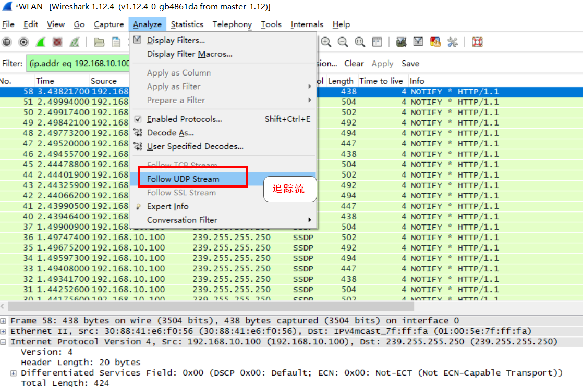
Task: Toggle the Enabled Protocols checkbox
Action: (x=138, y=119)
